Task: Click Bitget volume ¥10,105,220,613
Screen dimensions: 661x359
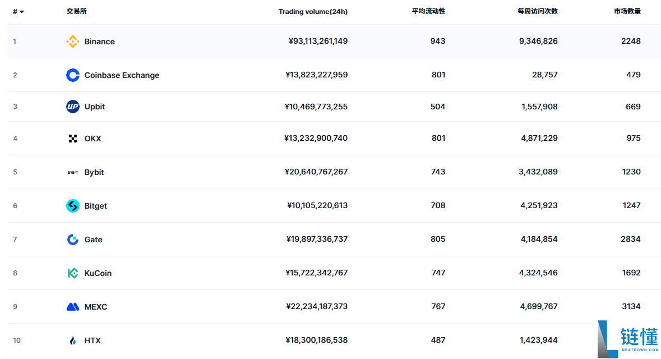Action: [317, 205]
